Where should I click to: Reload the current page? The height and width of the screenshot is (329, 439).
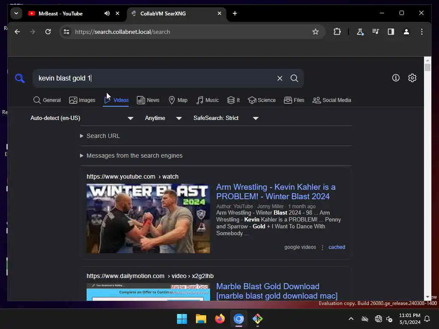[48, 32]
